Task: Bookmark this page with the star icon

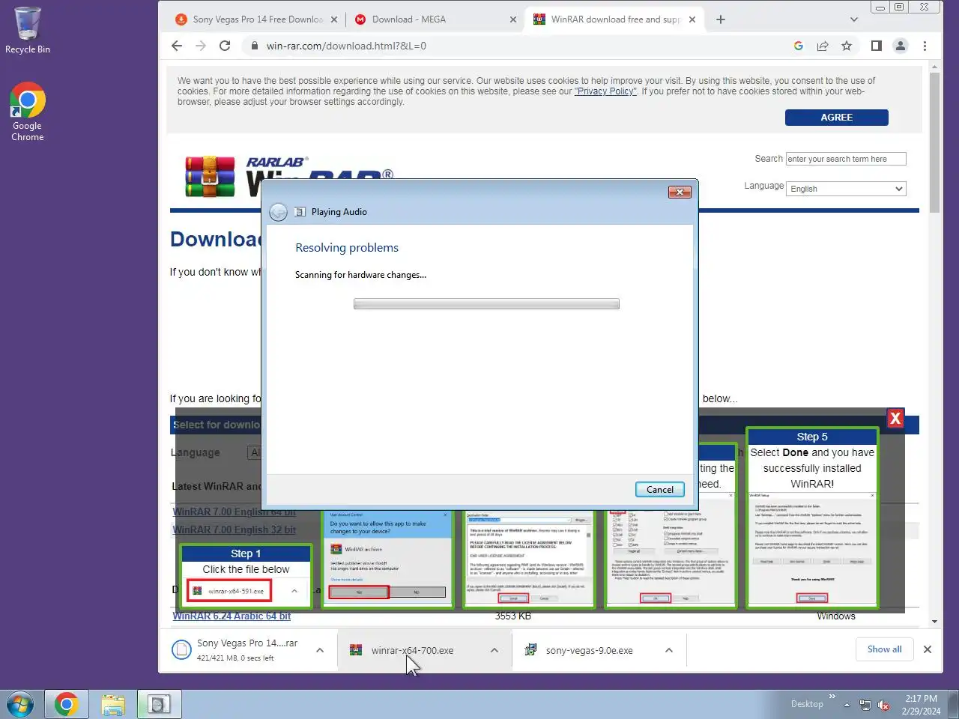Action: 847,46
